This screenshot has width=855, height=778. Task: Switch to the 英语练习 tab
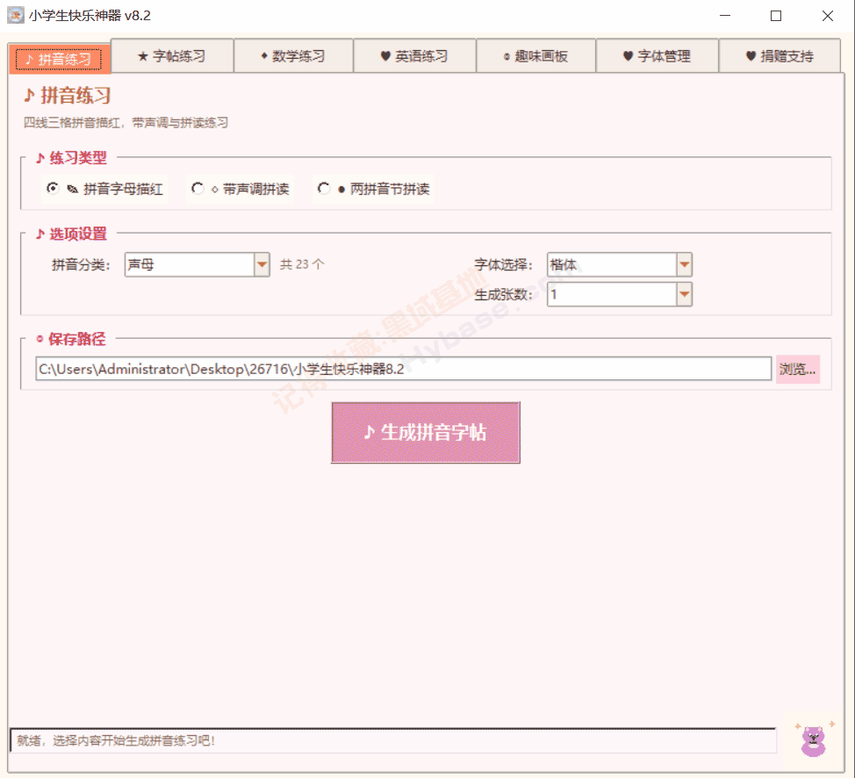click(415, 55)
